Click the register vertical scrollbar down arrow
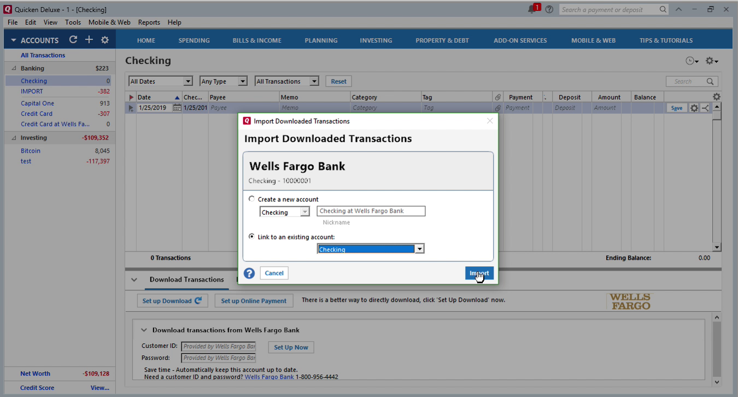738x397 pixels. (717, 247)
